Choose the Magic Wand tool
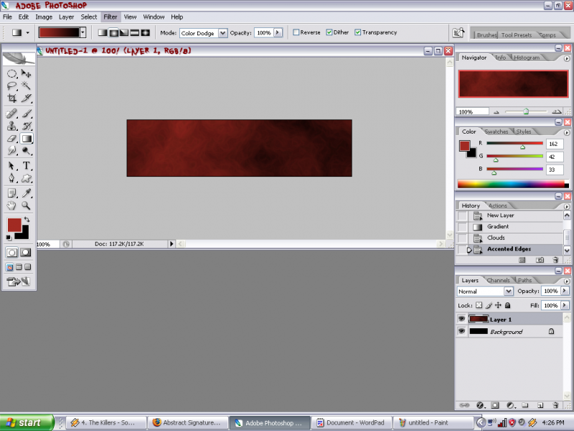 [x=26, y=86]
